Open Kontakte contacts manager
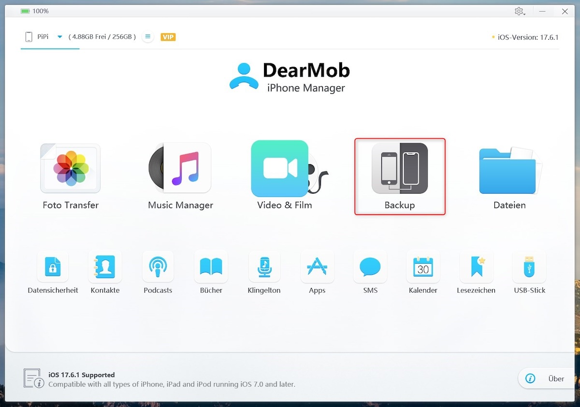Screen dimensions: 580x407 (105, 267)
